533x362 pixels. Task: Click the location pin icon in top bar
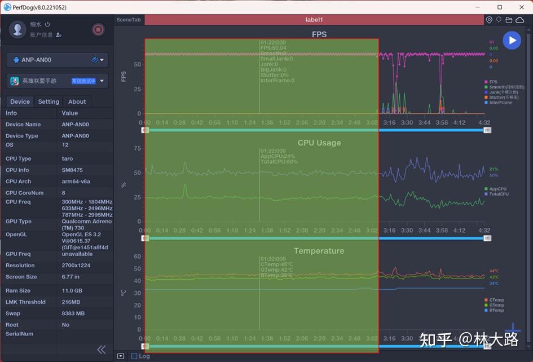[489, 20]
